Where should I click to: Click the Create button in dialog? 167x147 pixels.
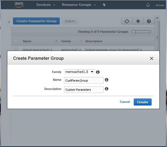[x=142, y=102]
